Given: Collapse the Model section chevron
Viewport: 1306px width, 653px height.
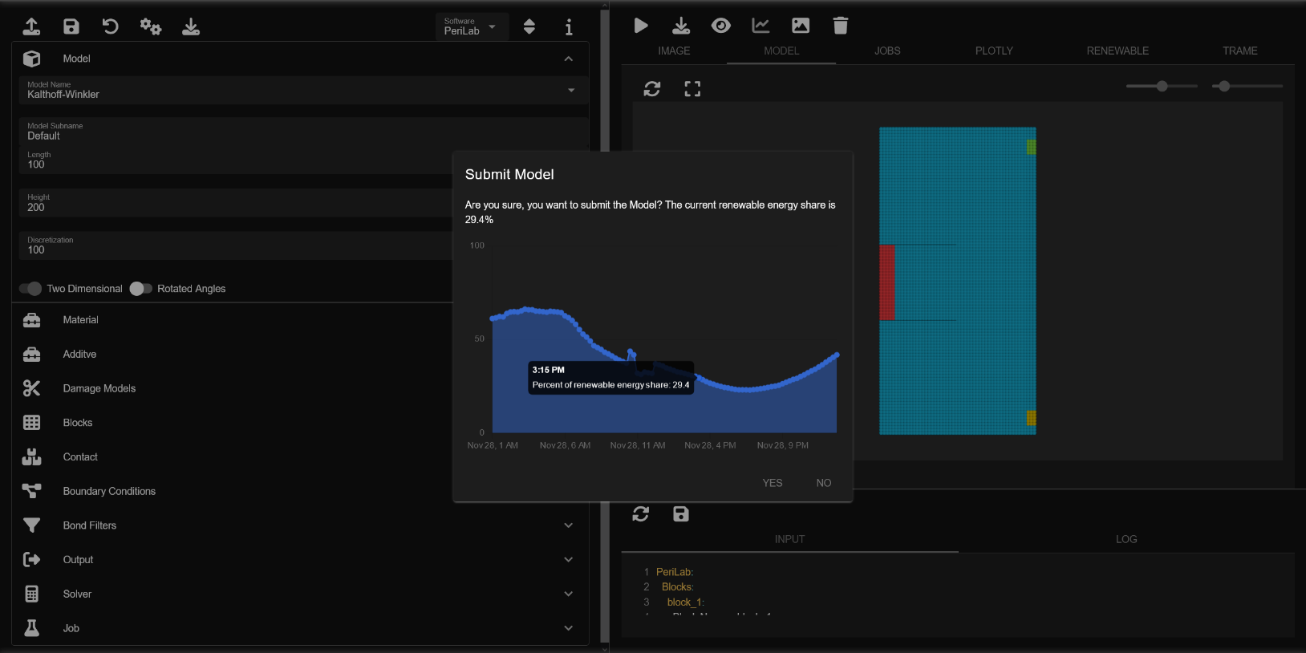Looking at the screenshot, I should point(568,59).
